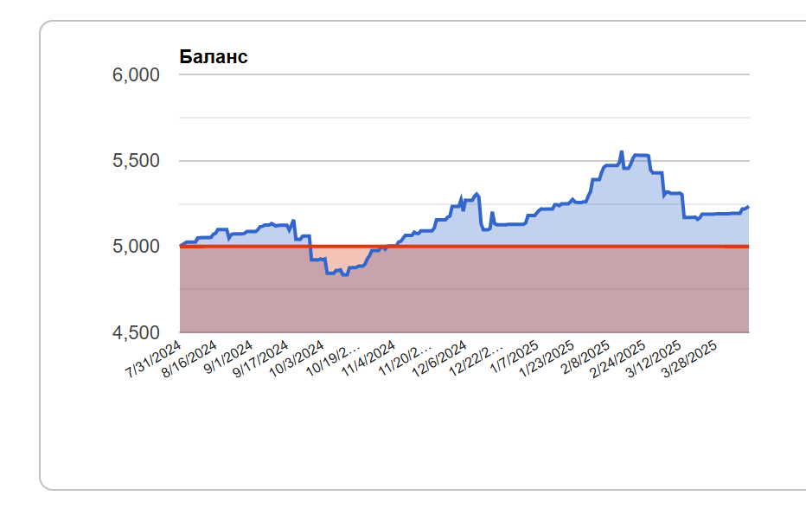The width and height of the screenshot is (806, 521).
Task: Select the 6,000 y-axis label
Action: pos(136,75)
